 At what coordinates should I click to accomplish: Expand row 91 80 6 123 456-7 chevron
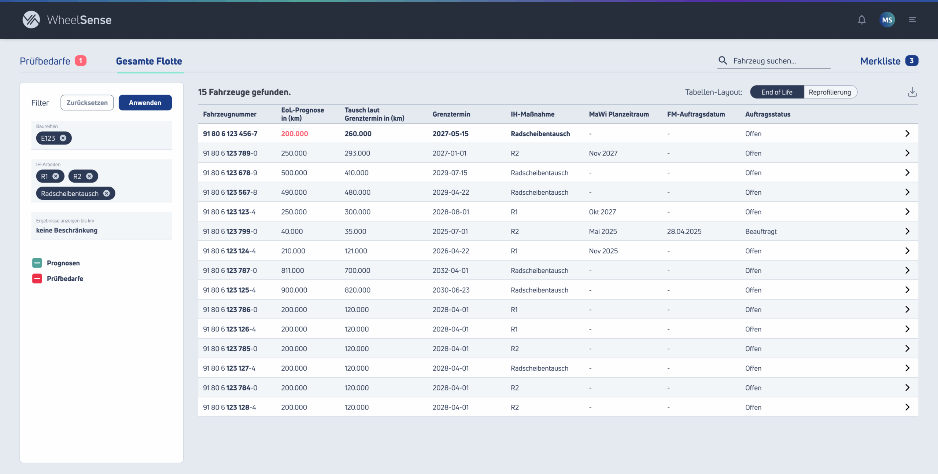coord(907,133)
